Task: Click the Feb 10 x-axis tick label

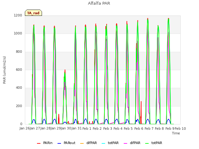Action: point(180,129)
